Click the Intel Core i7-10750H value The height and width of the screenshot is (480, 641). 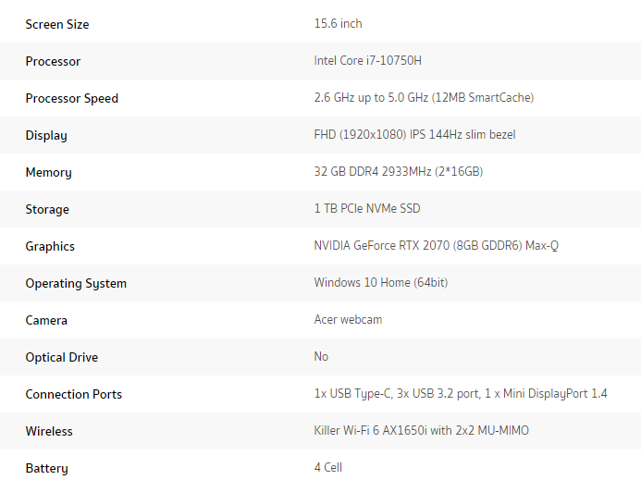(x=367, y=60)
